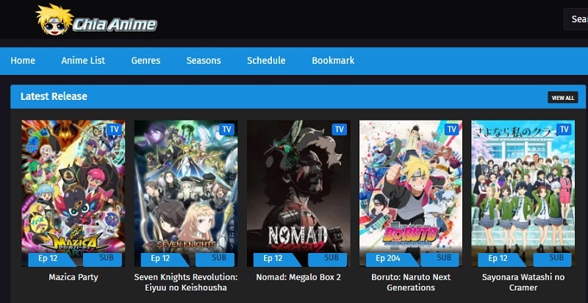Go to the Genres section
This screenshot has width=588, height=303.
(x=146, y=60)
